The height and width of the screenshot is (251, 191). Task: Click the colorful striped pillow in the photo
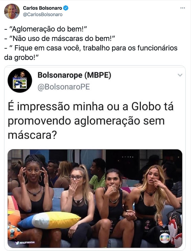click(x=49, y=220)
